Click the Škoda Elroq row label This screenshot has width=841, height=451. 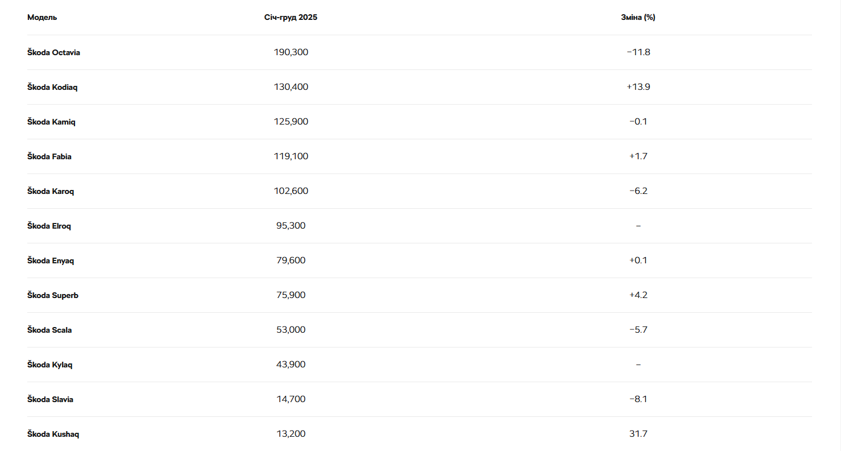pyautogui.click(x=49, y=226)
